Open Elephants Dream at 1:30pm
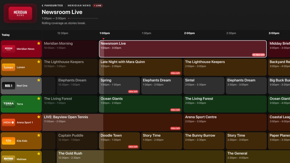 tap(162, 86)
